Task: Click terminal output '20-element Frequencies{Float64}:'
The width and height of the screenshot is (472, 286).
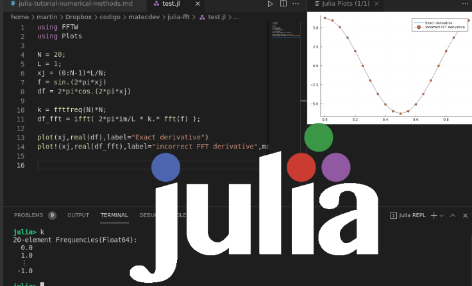Action: [x=75, y=240]
